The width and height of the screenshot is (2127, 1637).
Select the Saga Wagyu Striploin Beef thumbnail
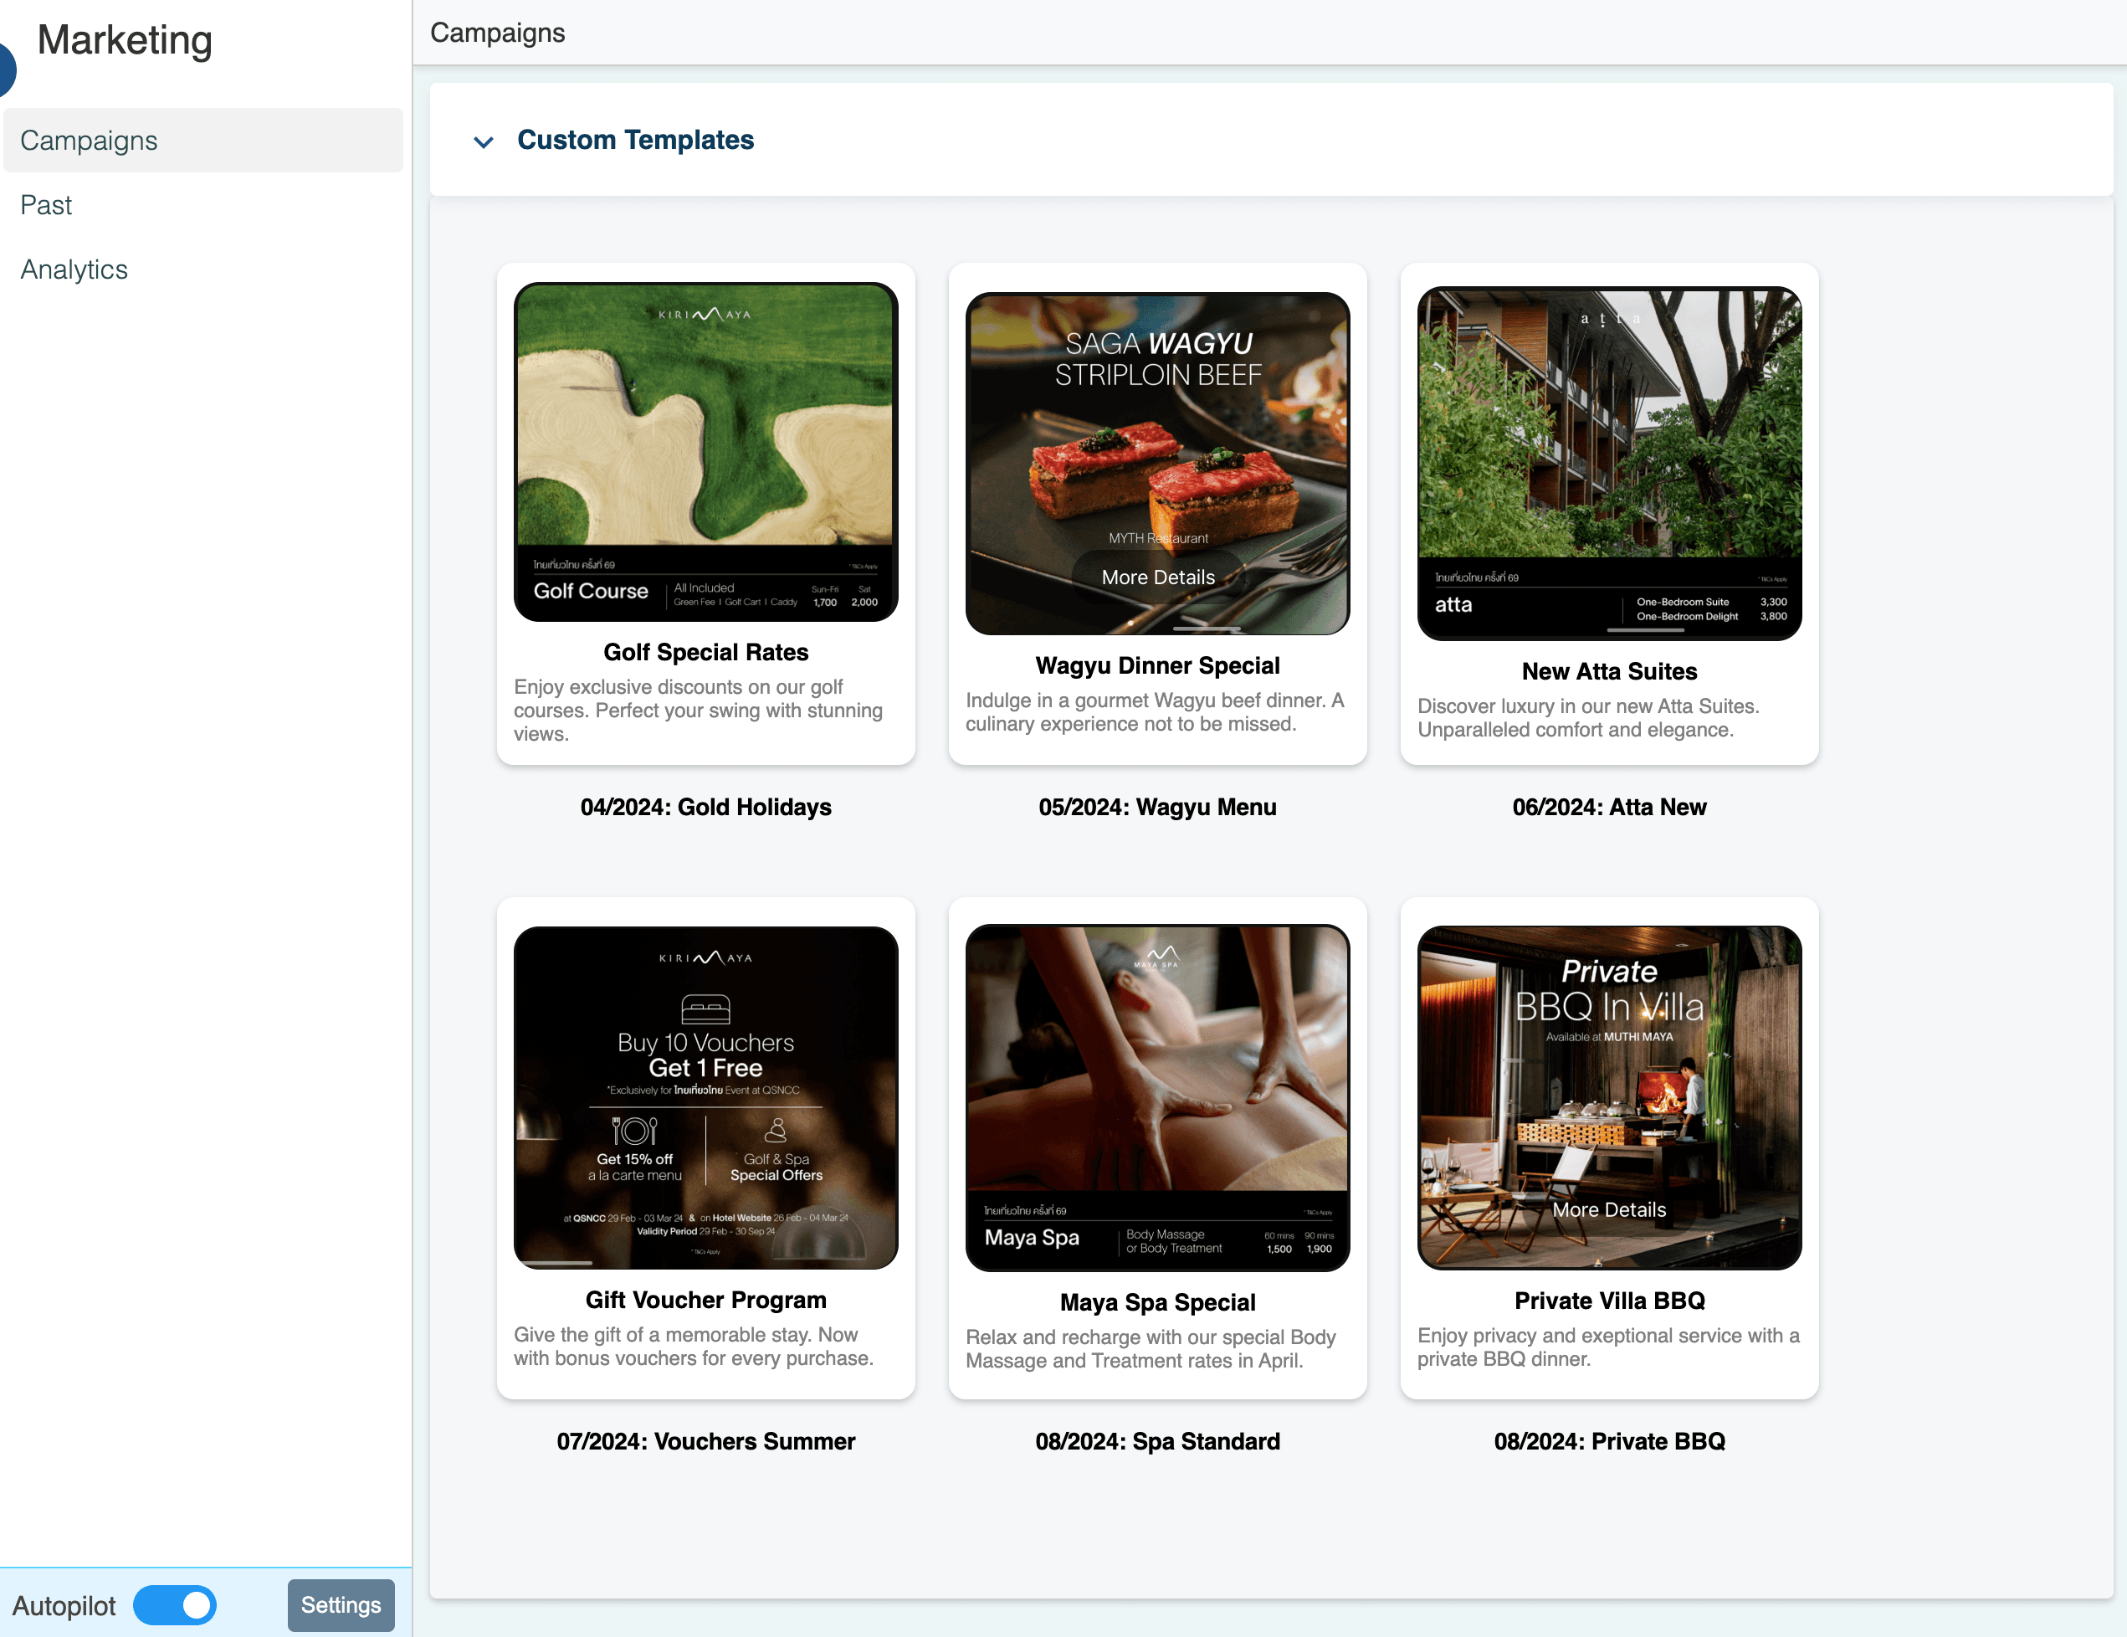pos(1158,464)
